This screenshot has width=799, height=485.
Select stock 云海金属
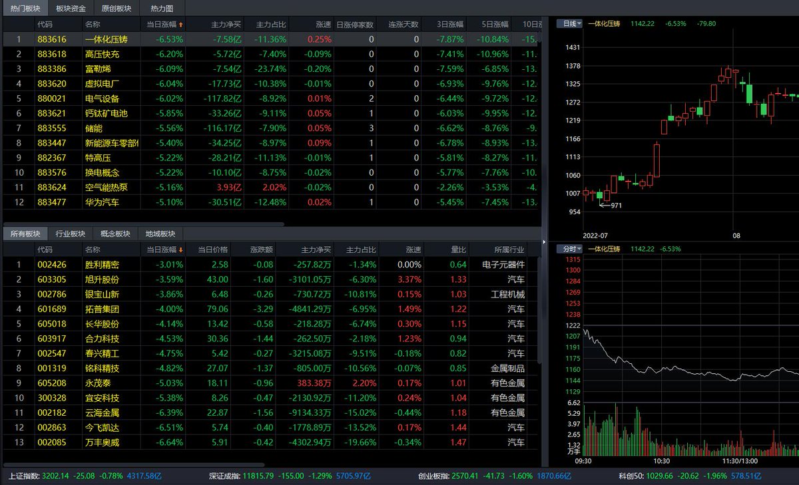pyautogui.click(x=102, y=412)
